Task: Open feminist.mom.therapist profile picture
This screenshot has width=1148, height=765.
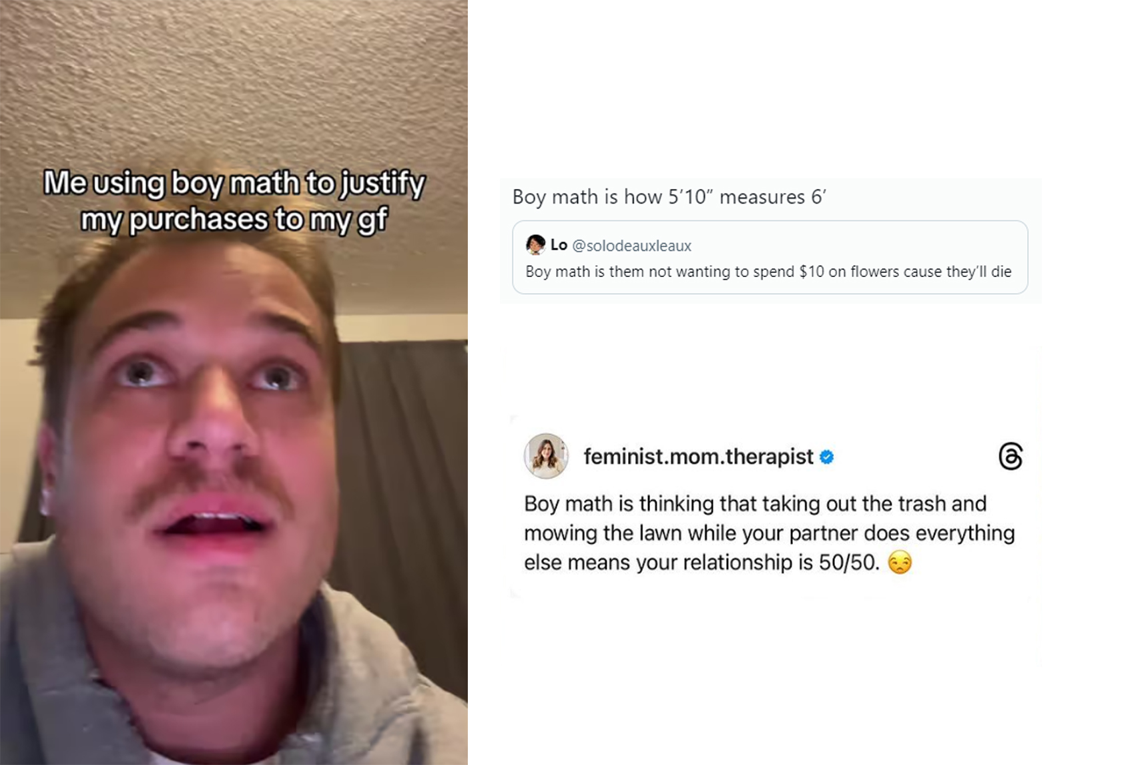Action: click(546, 456)
